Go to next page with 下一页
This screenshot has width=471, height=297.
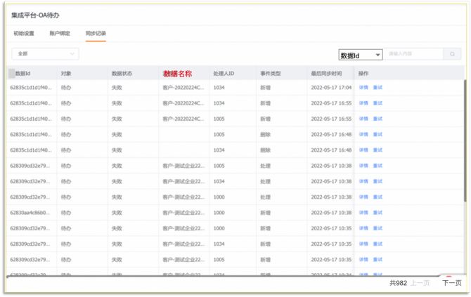(451, 283)
